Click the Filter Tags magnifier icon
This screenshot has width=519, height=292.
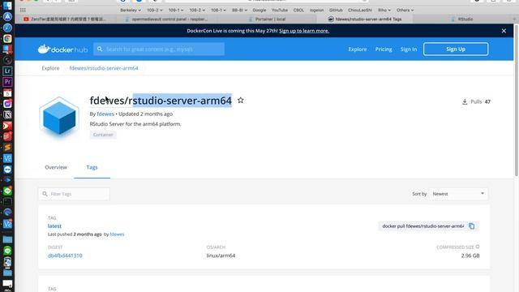[x=45, y=194]
